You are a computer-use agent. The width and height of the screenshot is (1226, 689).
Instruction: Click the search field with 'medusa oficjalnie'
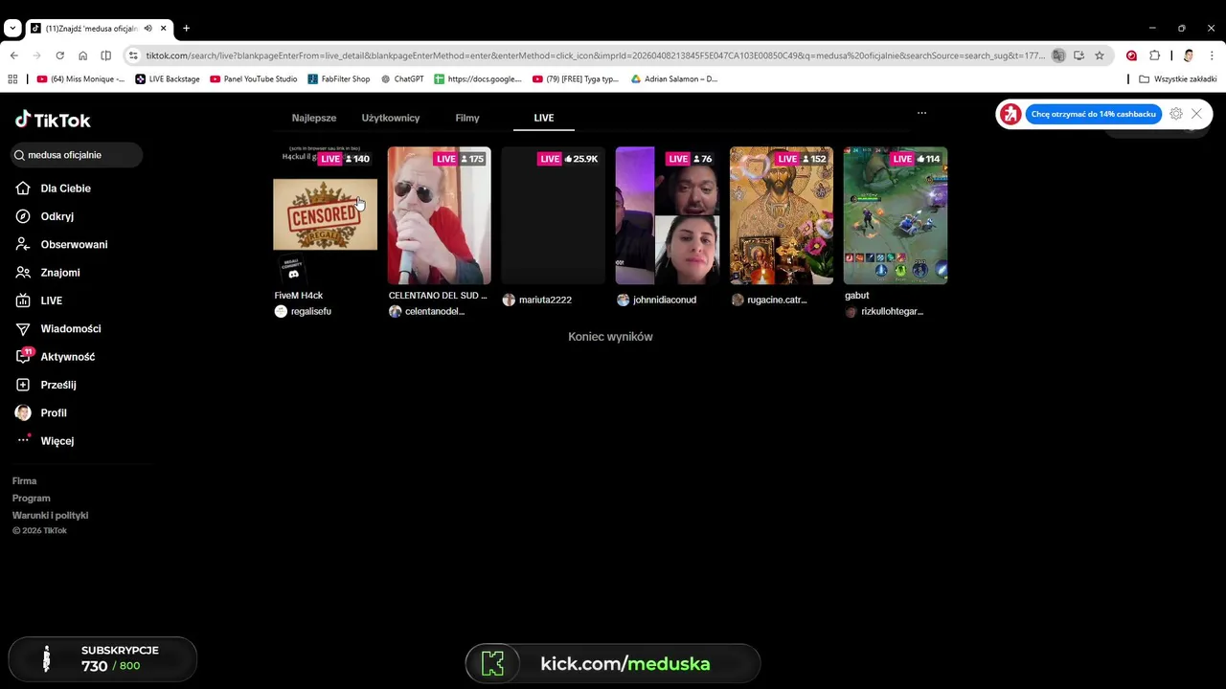click(x=77, y=155)
